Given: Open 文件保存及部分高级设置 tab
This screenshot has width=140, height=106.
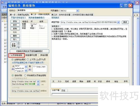Looking at the screenshot, I should click(83, 15).
